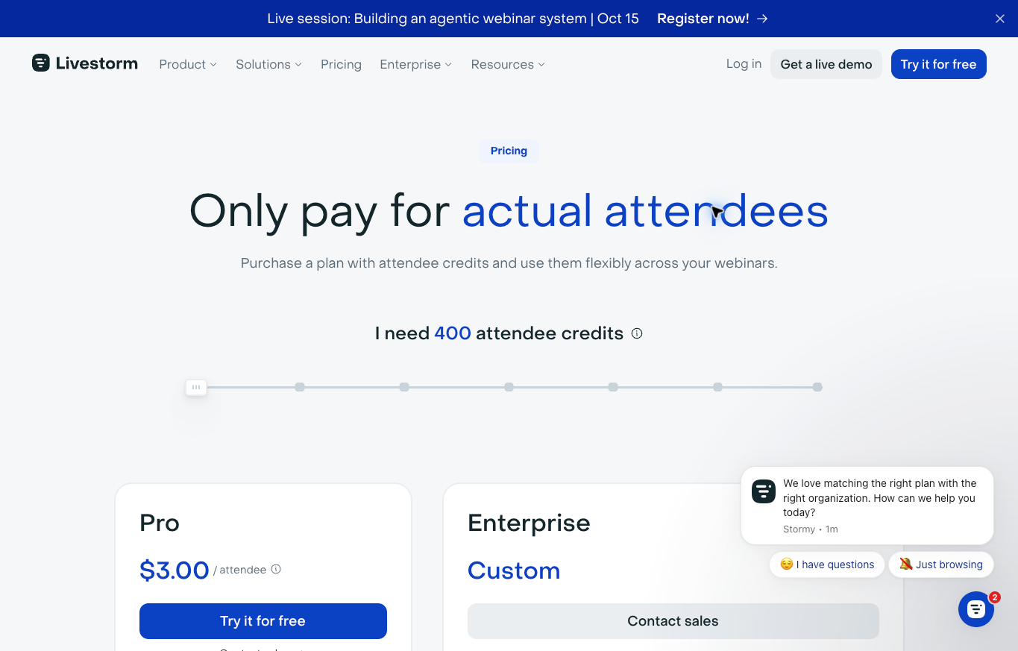The image size is (1018, 651).
Task: Click the Enterprise plan card title
Action: pyautogui.click(x=529, y=523)
